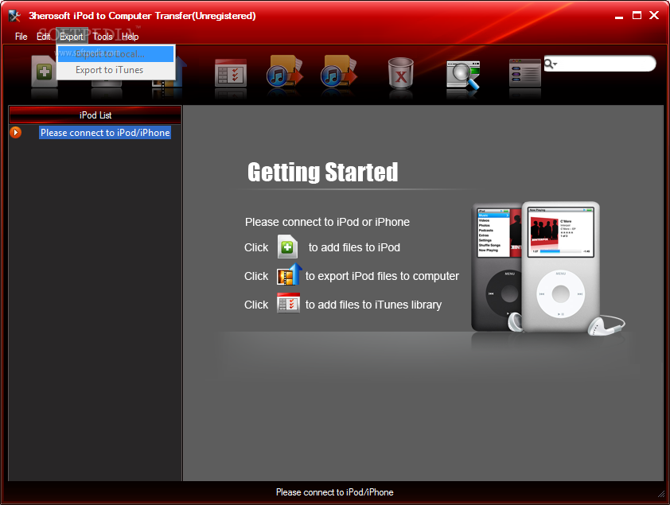Click red checklist icon in Getting Started
This screenshot has height=505, width=670.
pyautogui.click(x=288, y=303)
